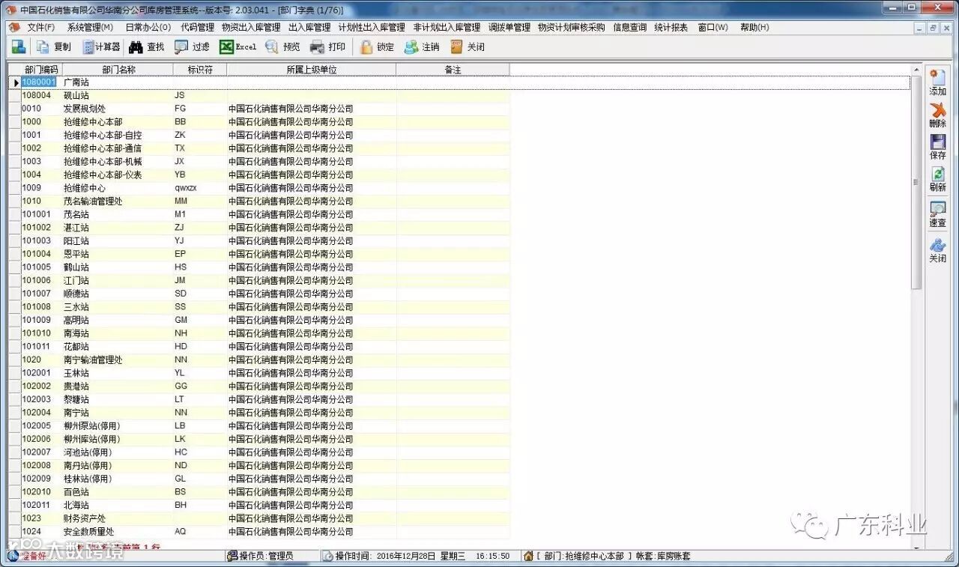Open the 信息查询 menu
The width and height of the screenshot is (959, 567).
coord(629,27)
